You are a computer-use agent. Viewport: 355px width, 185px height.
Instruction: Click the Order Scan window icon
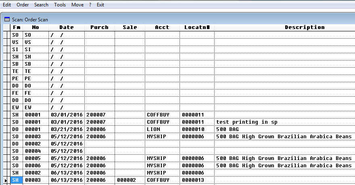(7, 19)
